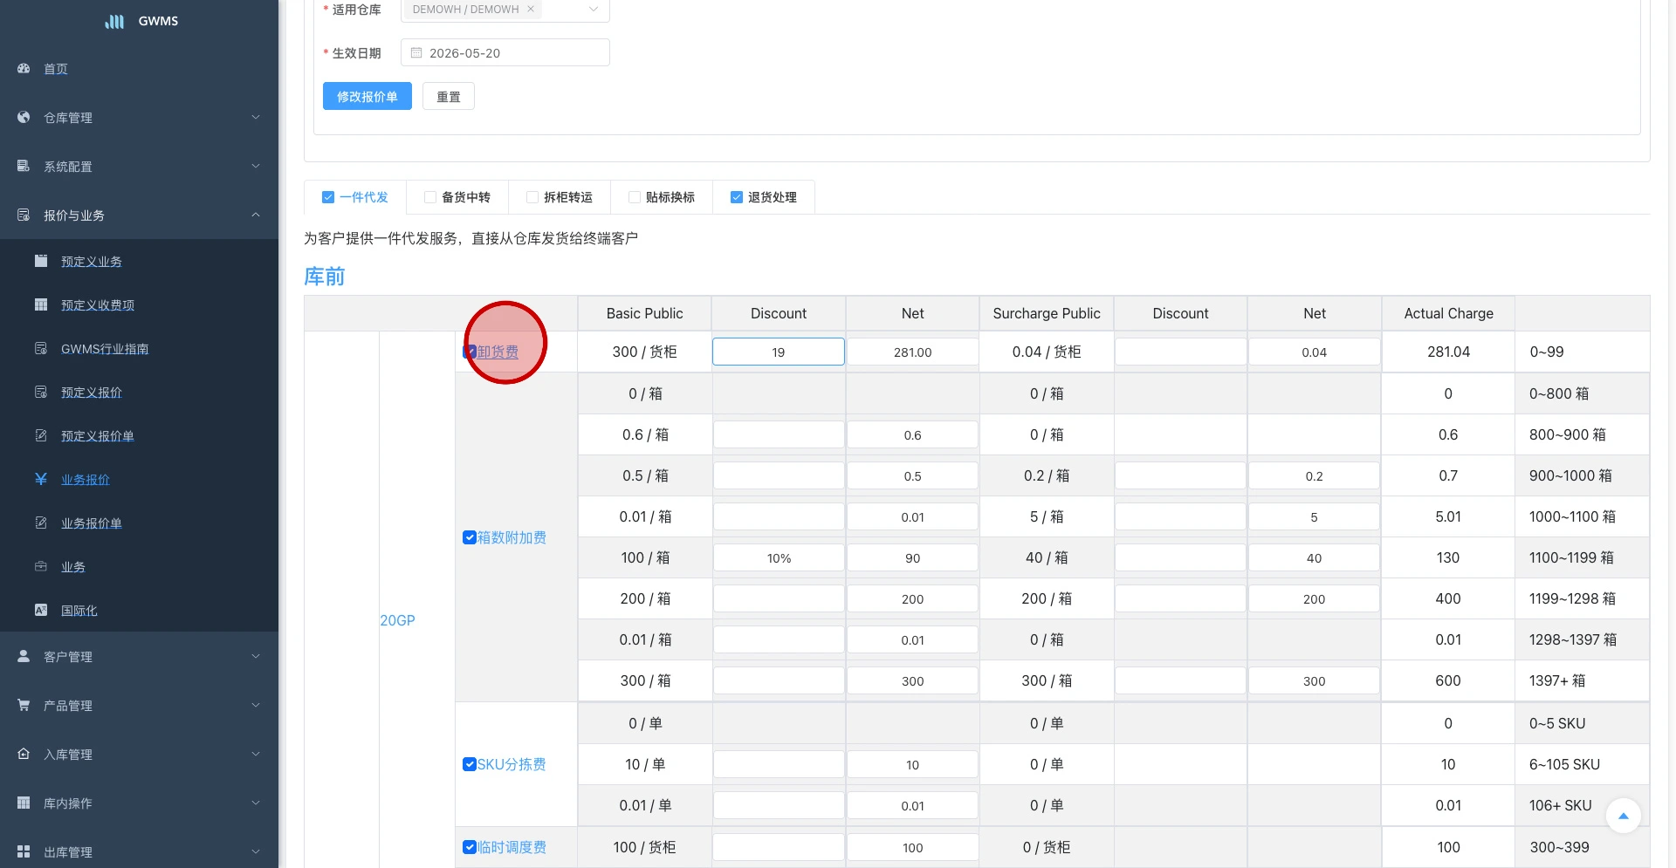The image size is (1676, 868).
Task: Click the 预定义业务 folder icon
Action: click(x=41, y=261)
